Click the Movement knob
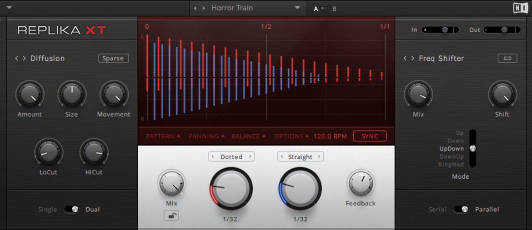532x230 pixels. click(x=114, y=94)
